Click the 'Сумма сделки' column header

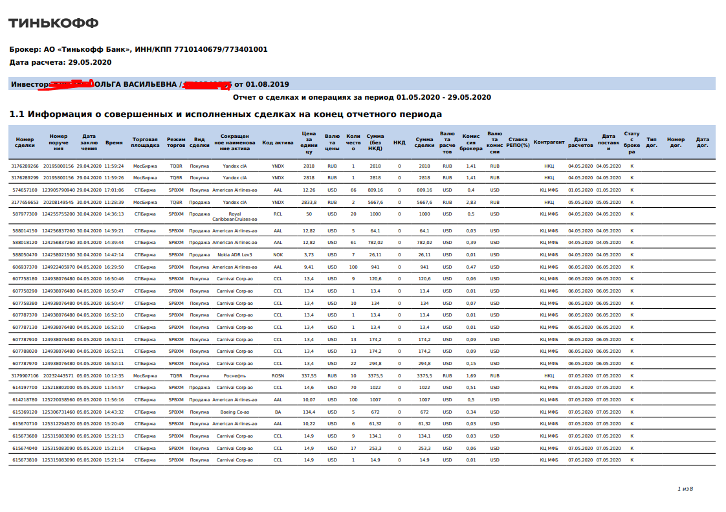[424, 142]
